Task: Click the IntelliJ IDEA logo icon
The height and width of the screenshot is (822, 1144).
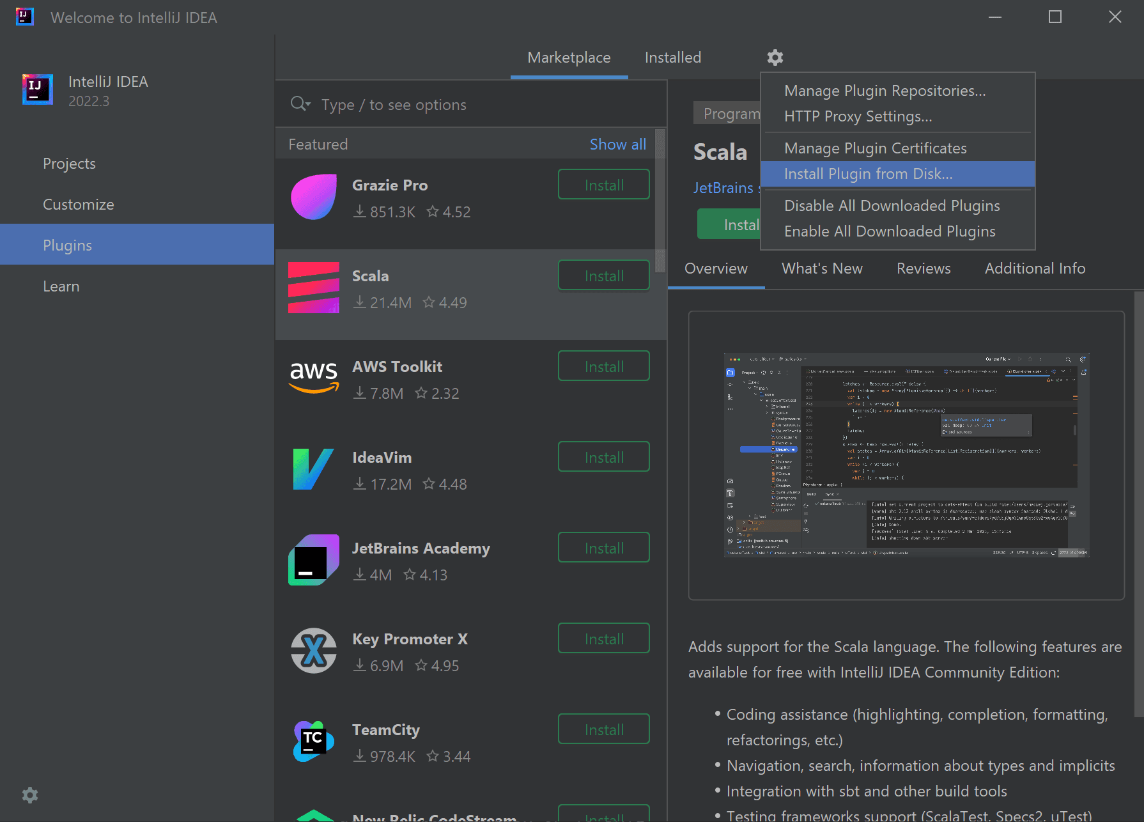Action: (37, 89)
